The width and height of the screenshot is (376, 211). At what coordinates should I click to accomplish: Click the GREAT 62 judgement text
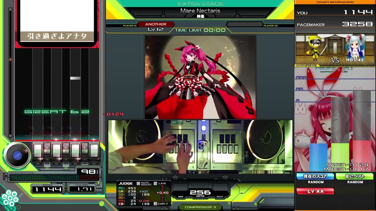(57, 112)
